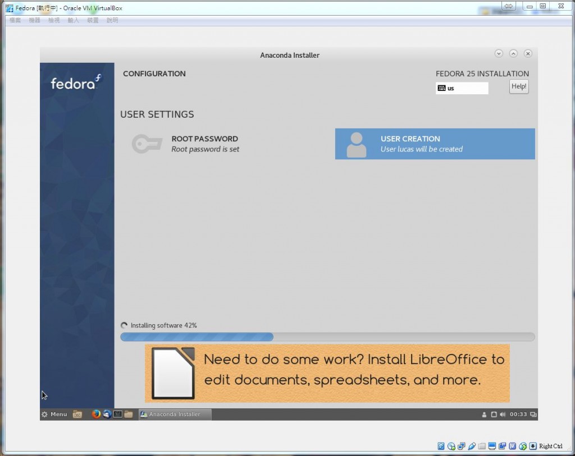Image resolution: width=575 pixels, height=456 pixels.
Task: Click the 00:33 clock in guest panel
Action: pyautogui.click(x=518, y=414)
